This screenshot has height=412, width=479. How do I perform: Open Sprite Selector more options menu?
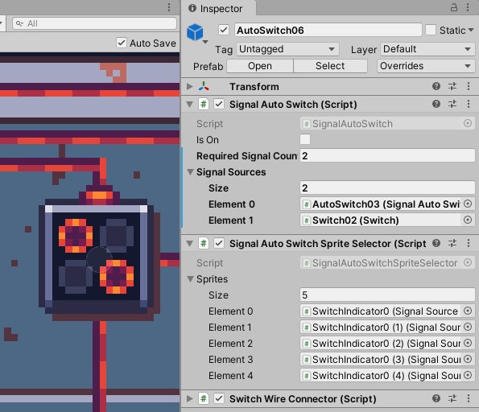(x=469, y=243)
